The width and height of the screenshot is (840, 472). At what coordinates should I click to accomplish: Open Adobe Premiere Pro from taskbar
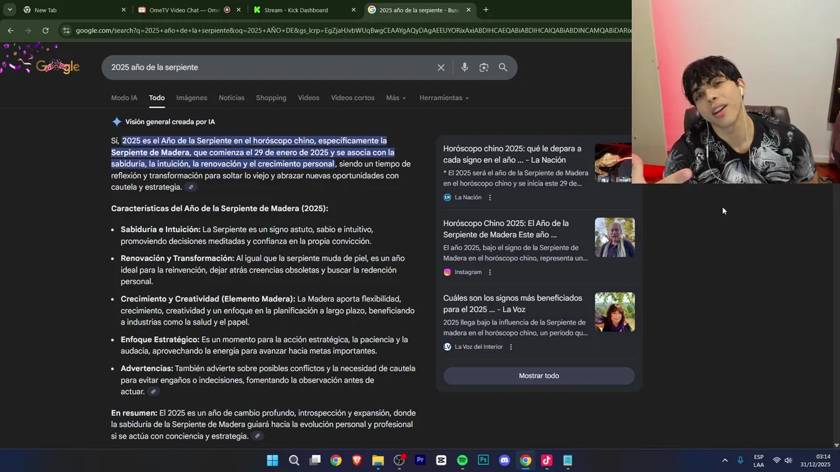(420, 460)
